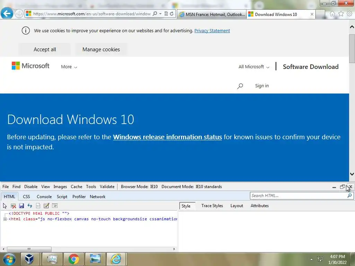The height and width of the screenshot is (266, 355).
Task: Open the Software Download heading link
Action: [311, 67]
